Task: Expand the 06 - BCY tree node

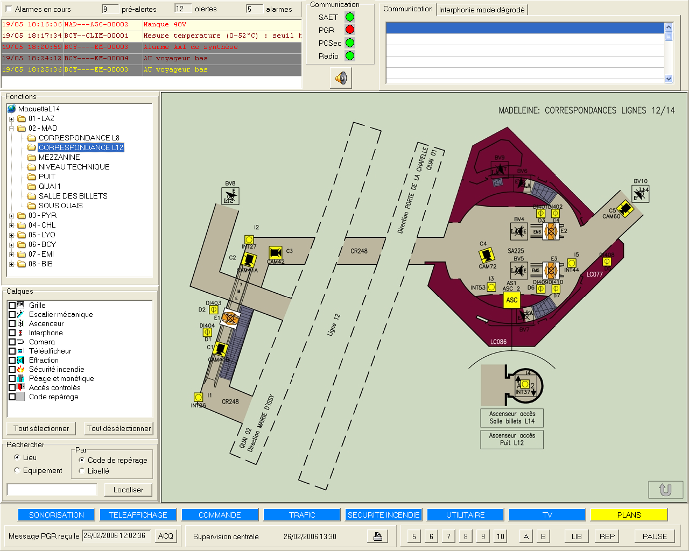Action: pyautogui.click(x=11, y=245)
